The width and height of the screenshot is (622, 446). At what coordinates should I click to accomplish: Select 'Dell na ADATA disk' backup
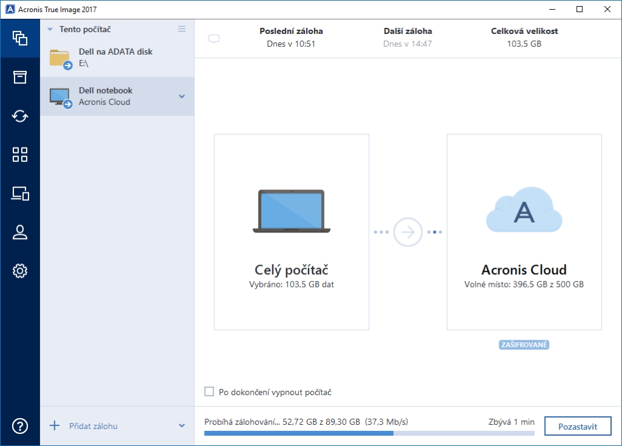(x=115, y=57)
